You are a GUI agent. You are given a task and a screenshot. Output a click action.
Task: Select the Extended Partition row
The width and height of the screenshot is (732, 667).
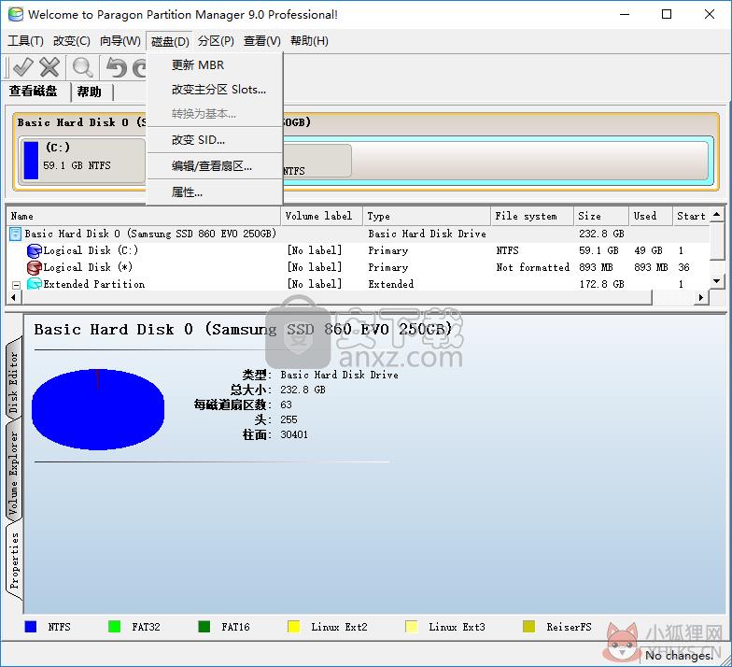coord(358,284)
